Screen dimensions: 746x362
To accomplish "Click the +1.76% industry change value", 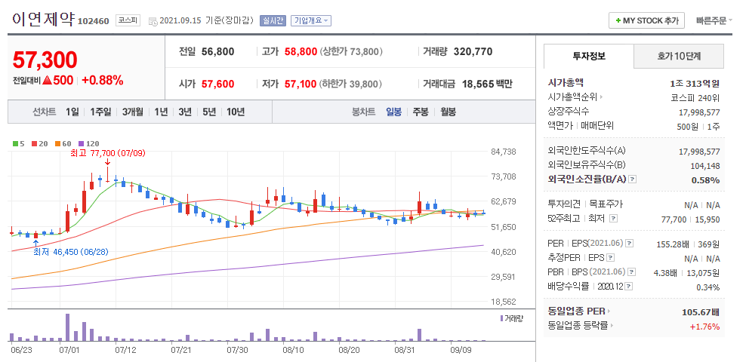I will tap(704, 327).
